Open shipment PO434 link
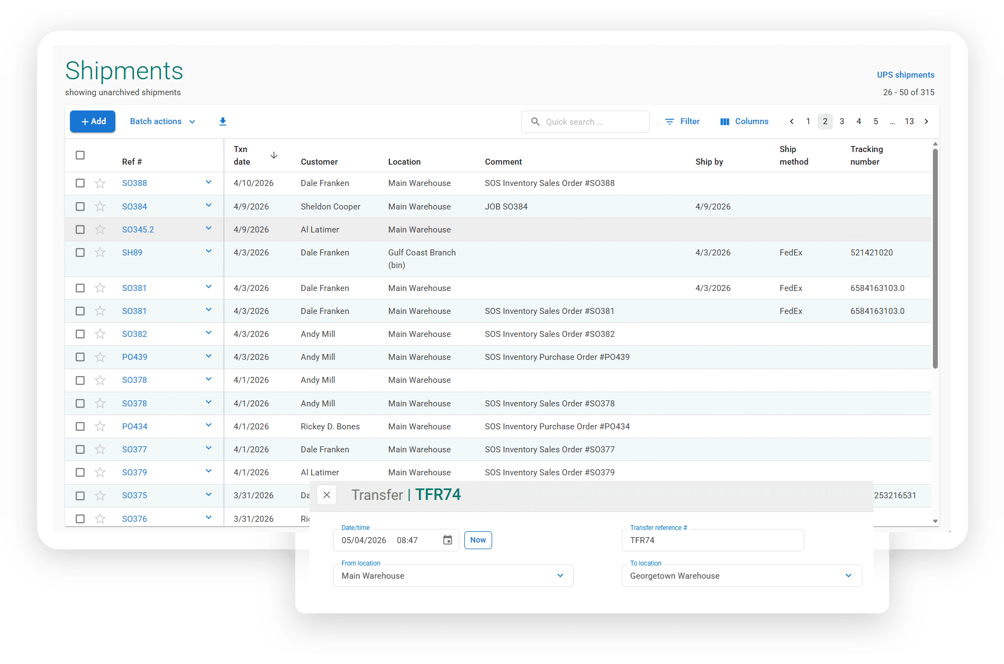The height and width of the screenshot is (664, 1004). click(135, 427)
